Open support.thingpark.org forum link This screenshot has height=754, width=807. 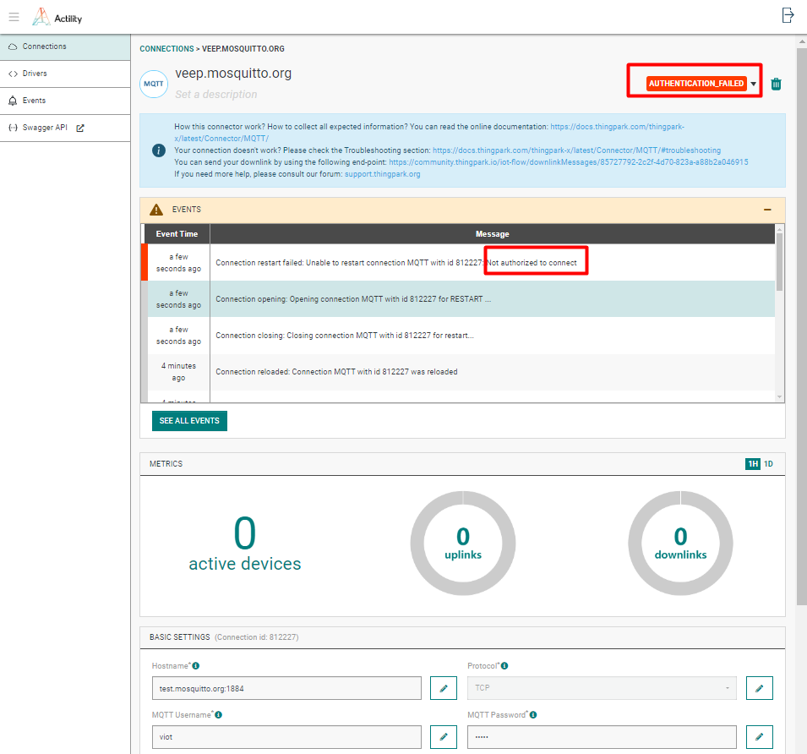pos(383,174)
